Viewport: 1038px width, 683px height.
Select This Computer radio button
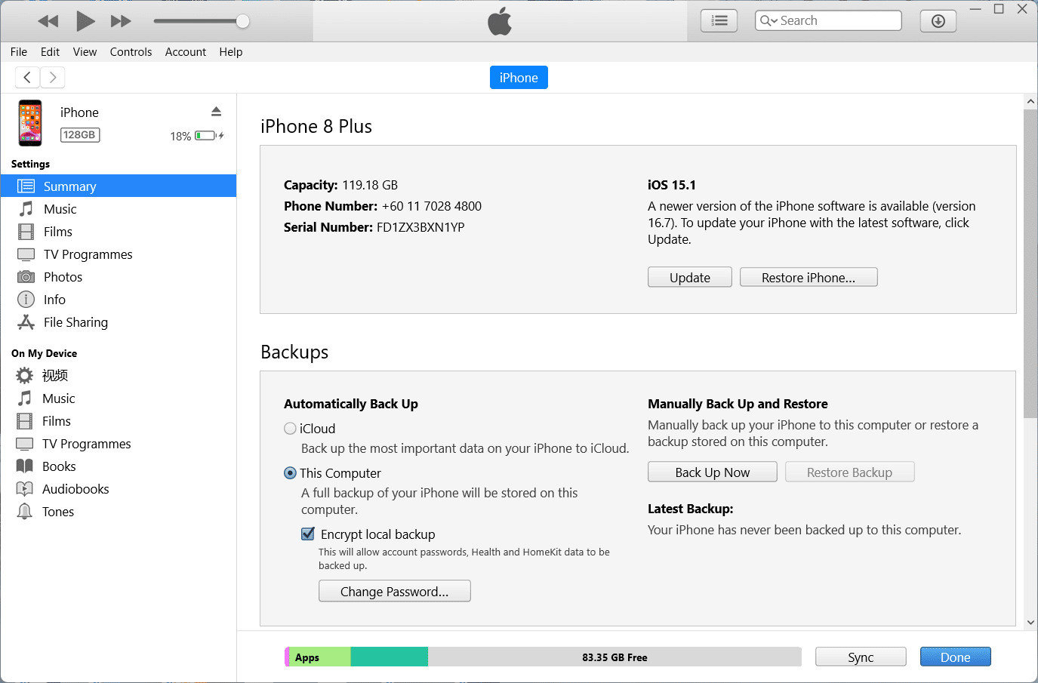290,473
